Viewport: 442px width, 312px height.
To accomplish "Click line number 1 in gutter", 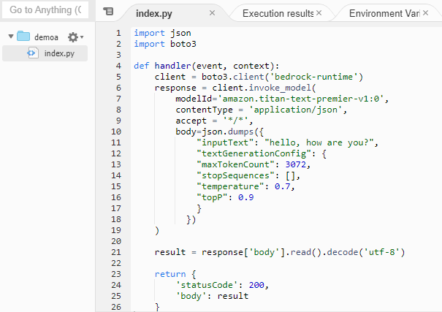I will click(118, 33).
